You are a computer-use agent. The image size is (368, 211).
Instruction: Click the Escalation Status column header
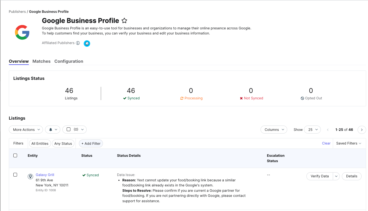point(276,158)
